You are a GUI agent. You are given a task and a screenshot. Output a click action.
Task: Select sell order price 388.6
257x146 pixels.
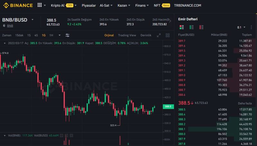point(182,95)
